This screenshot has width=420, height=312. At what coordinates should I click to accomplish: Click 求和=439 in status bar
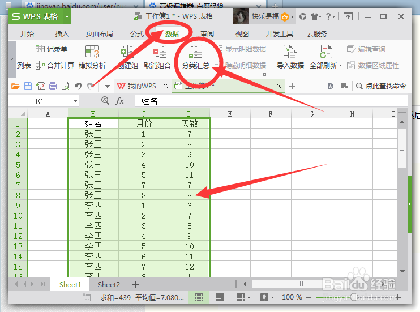click(115, 297)
